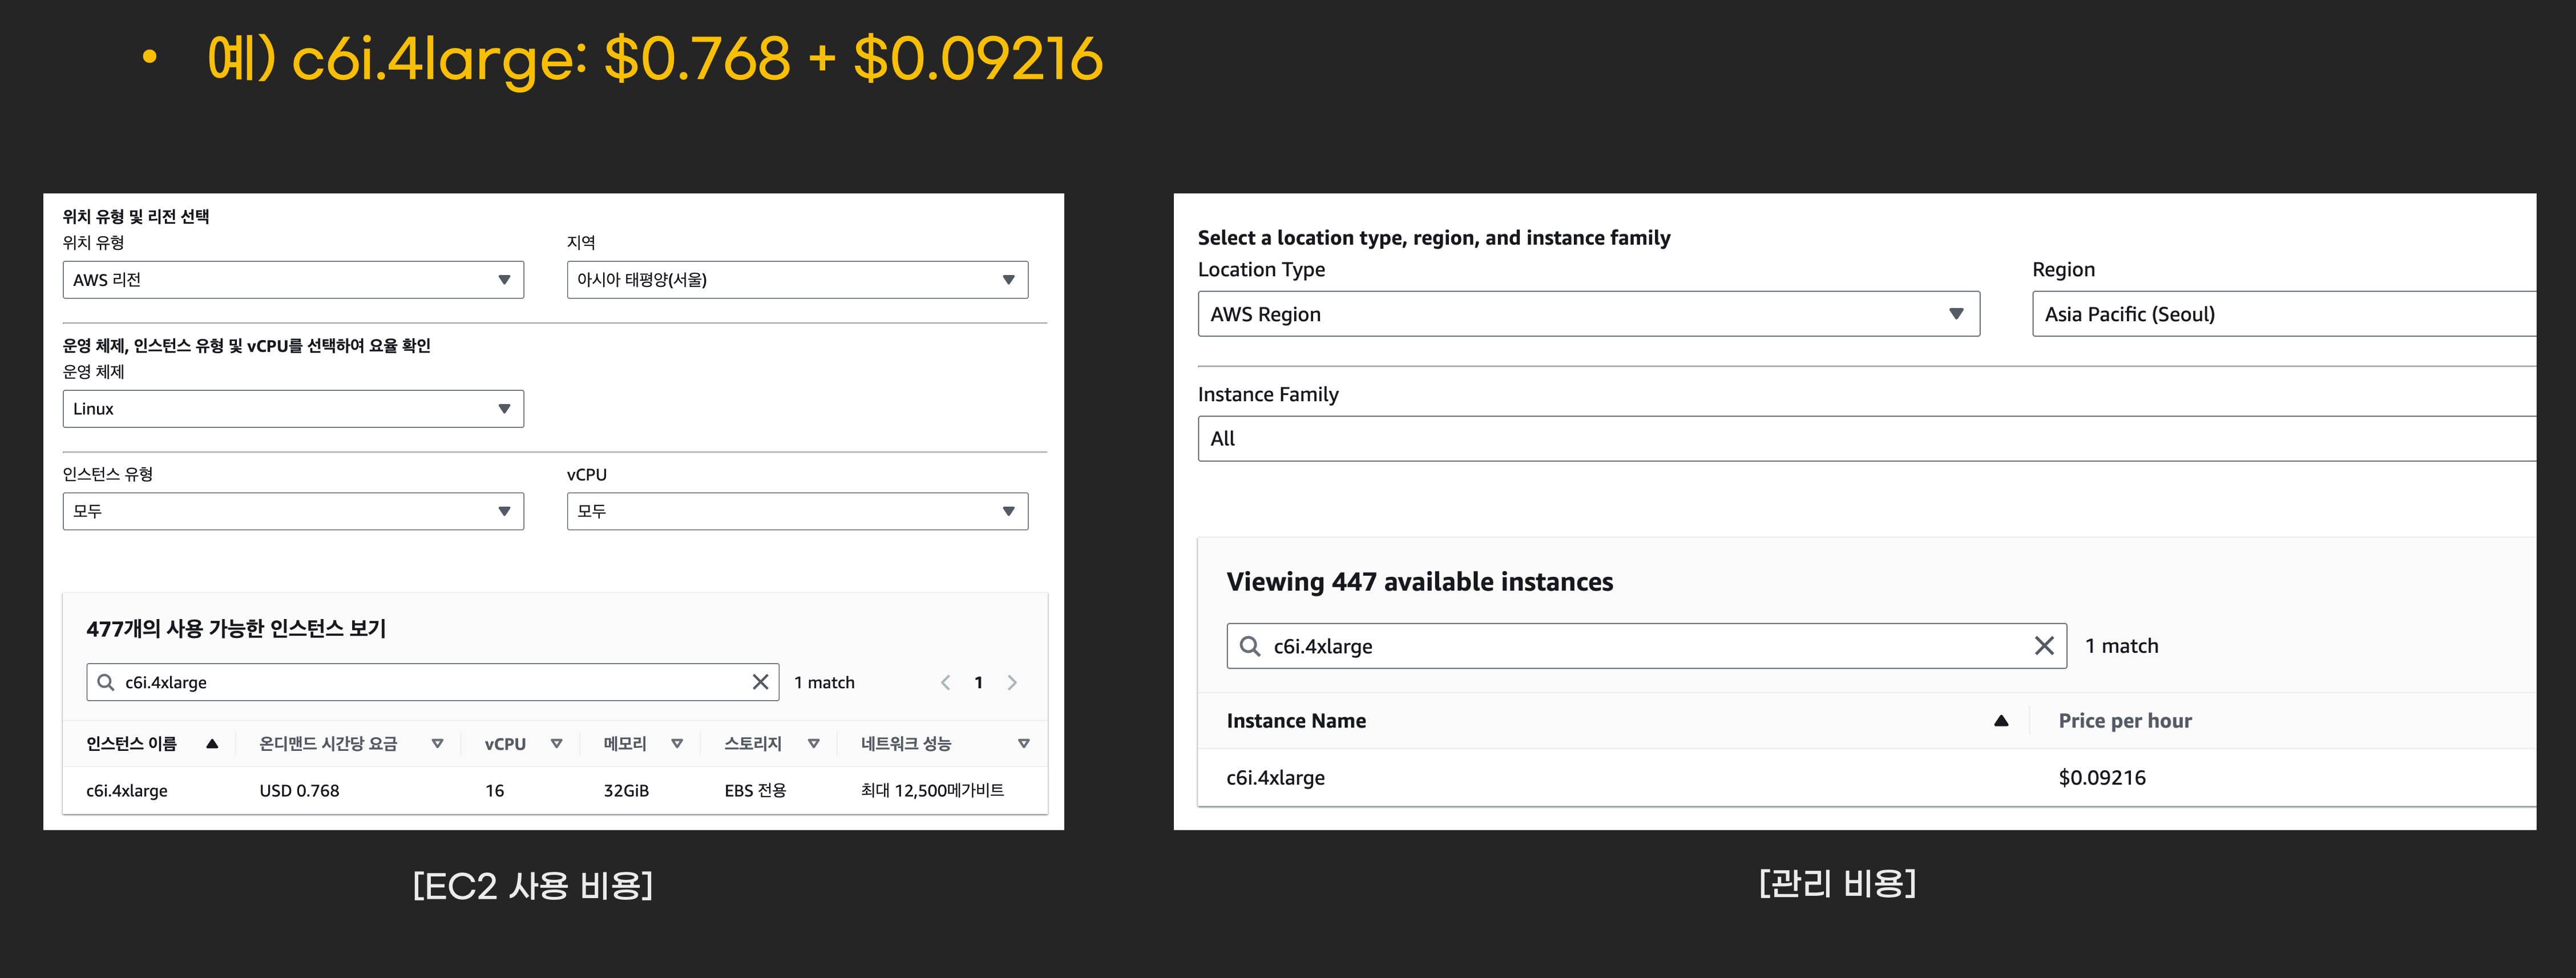Viewport: 2576px width, 978px height.
Task: Clear the right c6i.4xlarge search field
Action: (2044, 646)
